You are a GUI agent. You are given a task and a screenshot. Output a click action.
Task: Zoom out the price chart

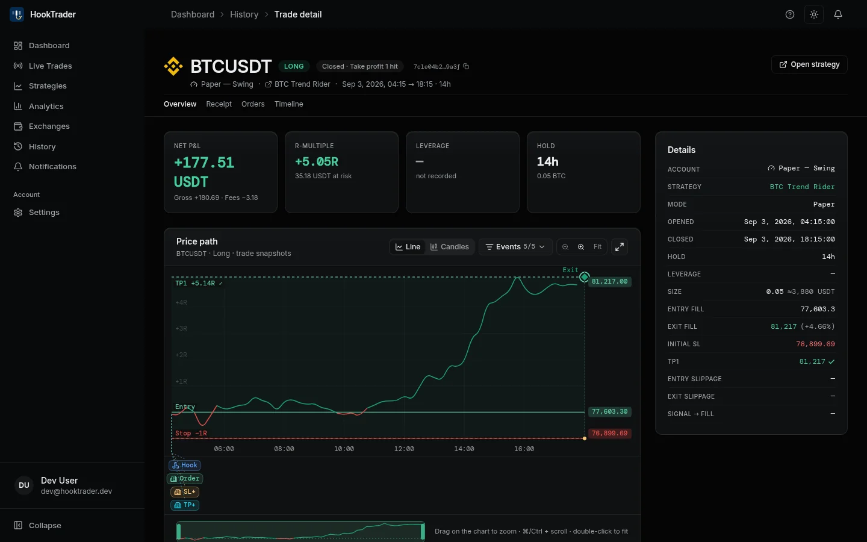[x=565, y=247]
